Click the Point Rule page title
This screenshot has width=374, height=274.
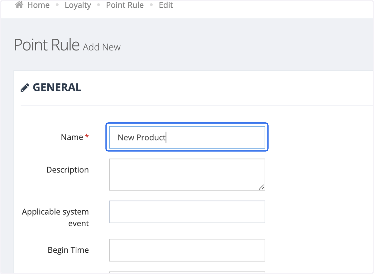click(x=47, y=45)
